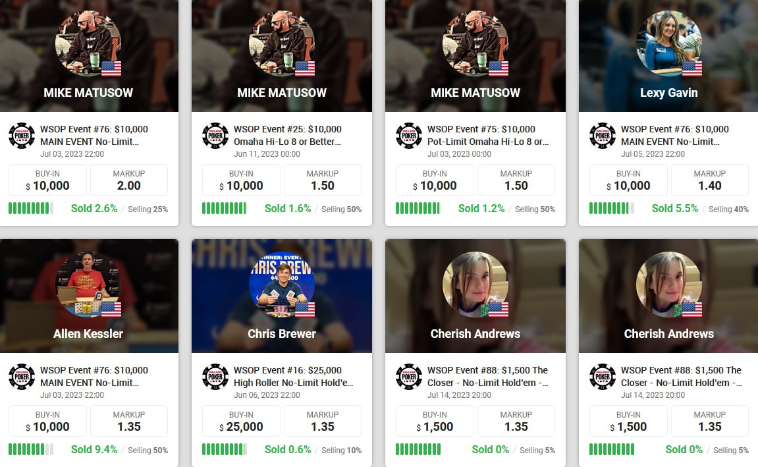Click Sold 5.5% text on Lexy Gavin card
This screenshot has width=758, height=467.
click(x=675, y=208)
